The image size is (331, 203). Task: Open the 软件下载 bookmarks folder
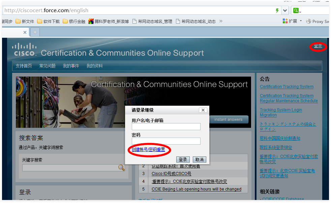tap(48, 21)
